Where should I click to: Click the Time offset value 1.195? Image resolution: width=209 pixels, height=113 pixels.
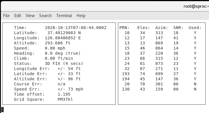coord(64,94)
